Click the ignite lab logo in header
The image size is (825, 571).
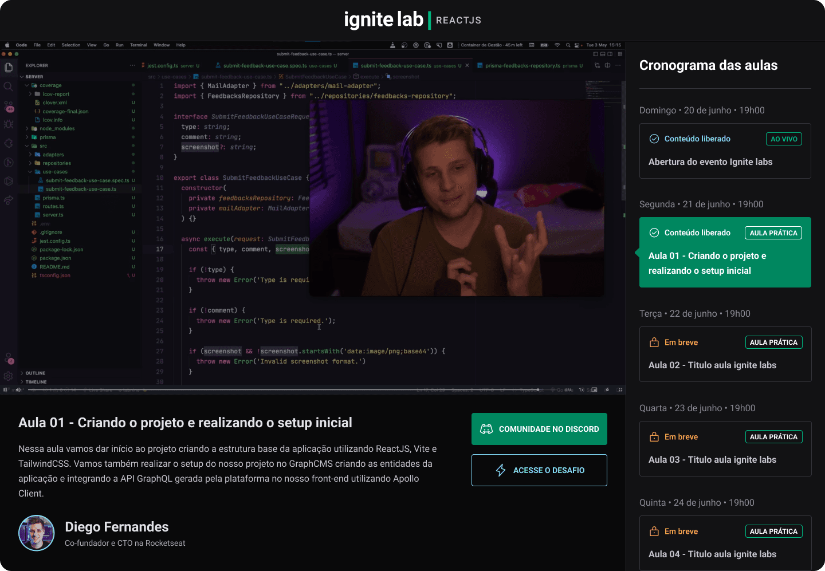412,19
